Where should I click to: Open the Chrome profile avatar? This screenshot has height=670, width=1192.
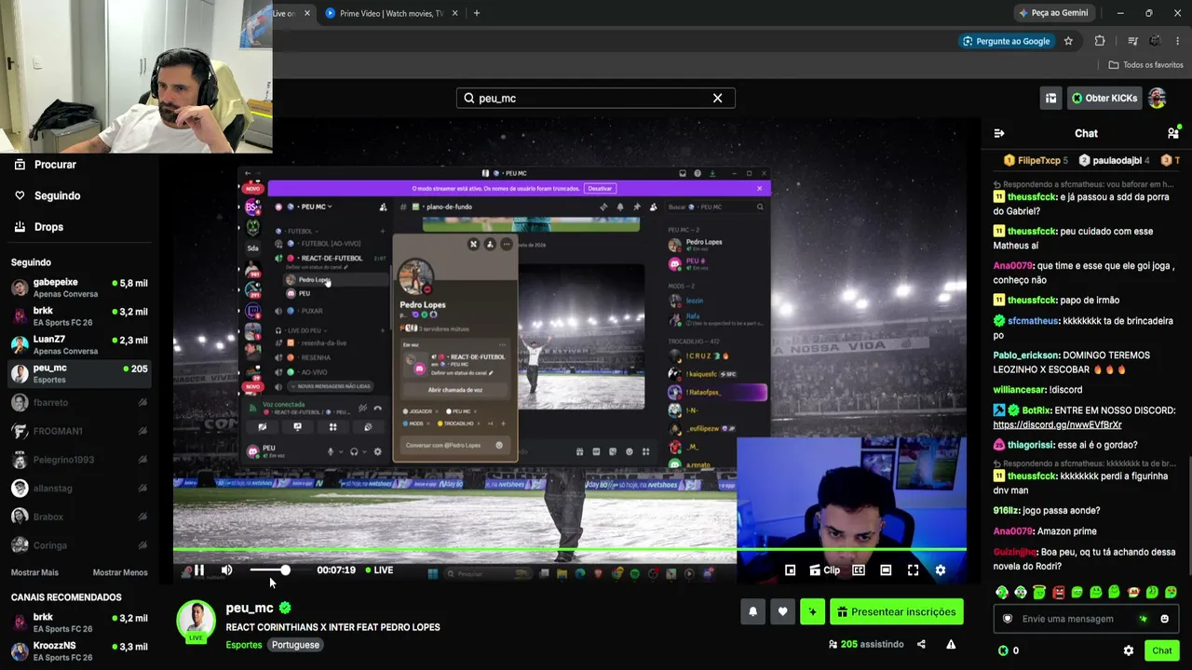(1155, 41)
